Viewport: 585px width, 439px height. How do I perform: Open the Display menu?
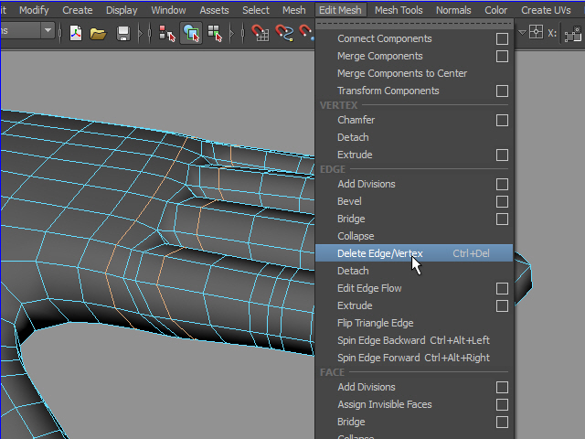click(122, 10)
